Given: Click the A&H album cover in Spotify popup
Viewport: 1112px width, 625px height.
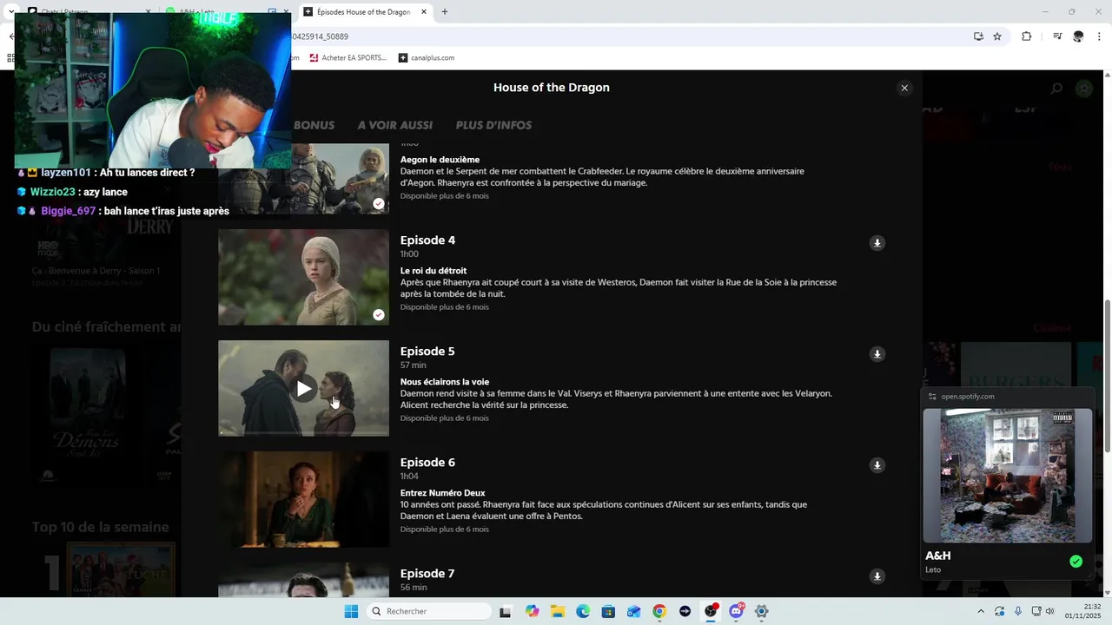Looking at the screenshot, I should [1007, 476].
